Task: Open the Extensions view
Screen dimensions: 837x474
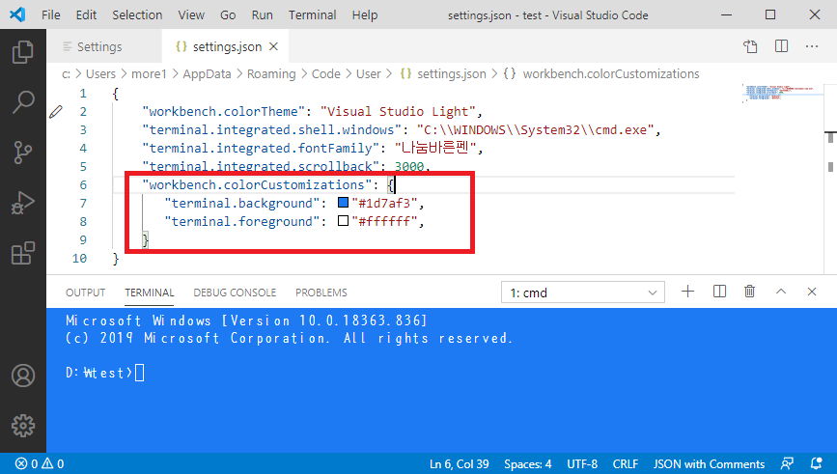Action: [x=23, y=253]
